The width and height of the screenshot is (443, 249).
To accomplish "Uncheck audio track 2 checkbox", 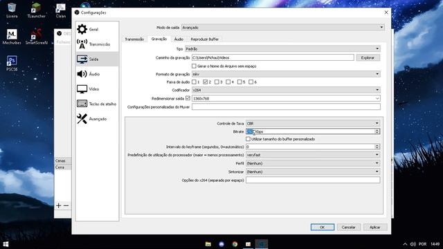I will [x=206, y=82].
